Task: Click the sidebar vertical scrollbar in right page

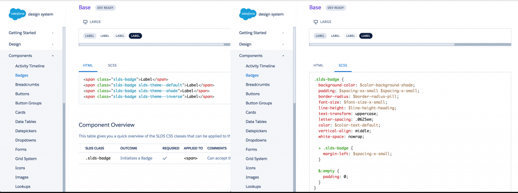Action: click(294, 65)
